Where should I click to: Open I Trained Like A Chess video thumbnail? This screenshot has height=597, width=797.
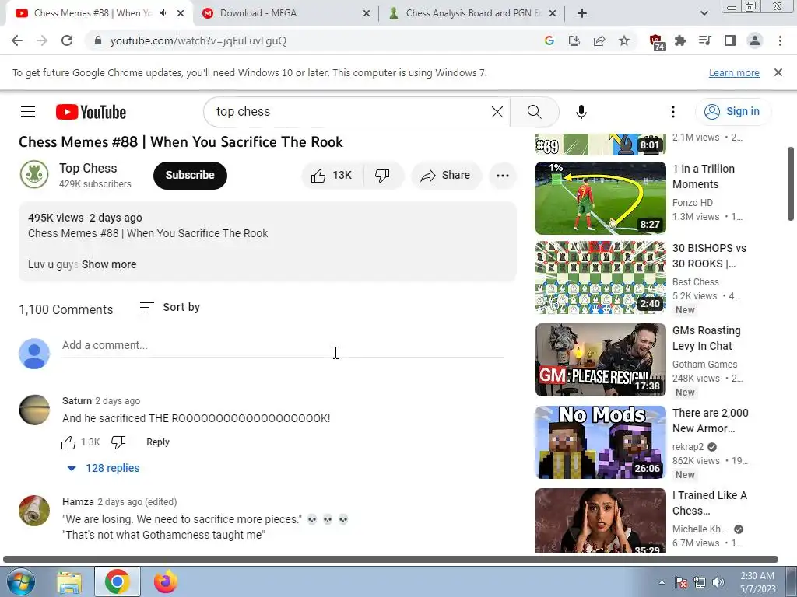600,520
